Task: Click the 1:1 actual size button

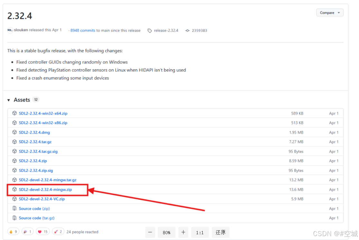Action: (x=200, y=233)
